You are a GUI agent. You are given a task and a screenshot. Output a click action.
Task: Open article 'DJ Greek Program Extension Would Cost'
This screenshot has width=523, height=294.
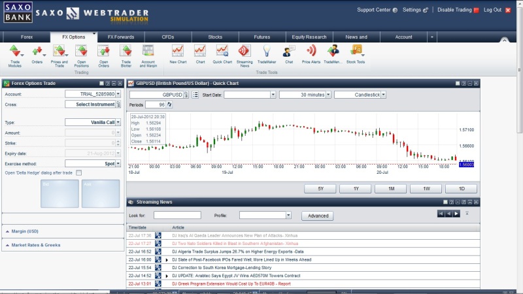pos(231,284)
